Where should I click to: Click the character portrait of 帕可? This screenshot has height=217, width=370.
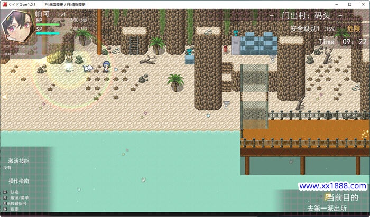pyautogui.click(x=17, y=26)
